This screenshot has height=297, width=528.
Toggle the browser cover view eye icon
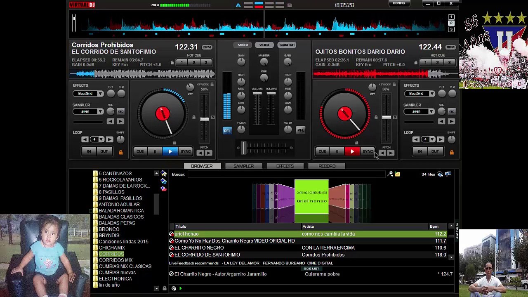click(x=440, y=174)
